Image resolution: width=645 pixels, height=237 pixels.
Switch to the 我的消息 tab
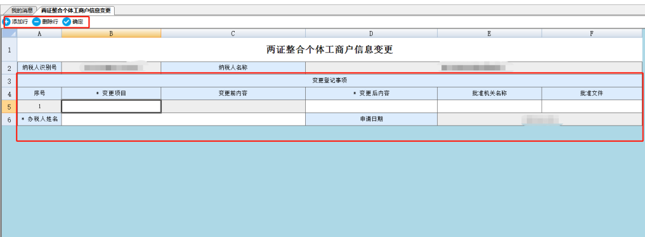[22, 10]
